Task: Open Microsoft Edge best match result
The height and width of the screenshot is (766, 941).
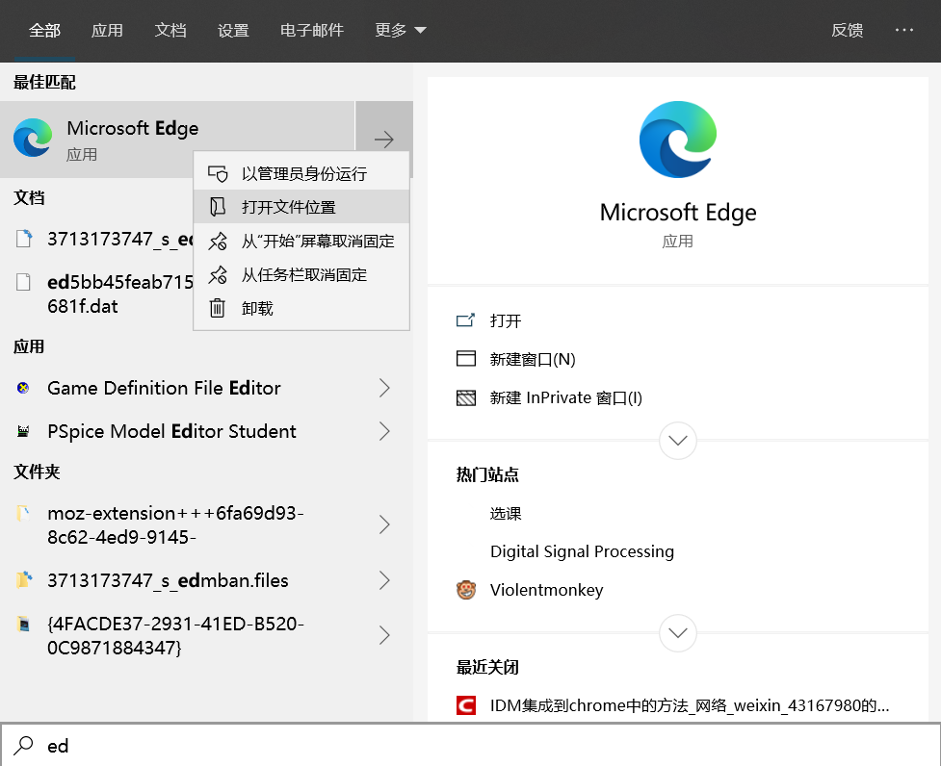Action: [x=177, y=140]
